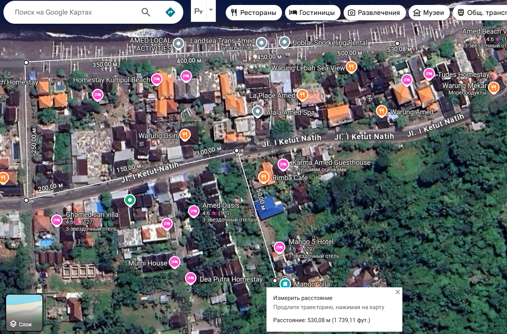Type in the Поиск на Google Картах field
Viewport: 507px width, 334px height.
click(73, 12)
